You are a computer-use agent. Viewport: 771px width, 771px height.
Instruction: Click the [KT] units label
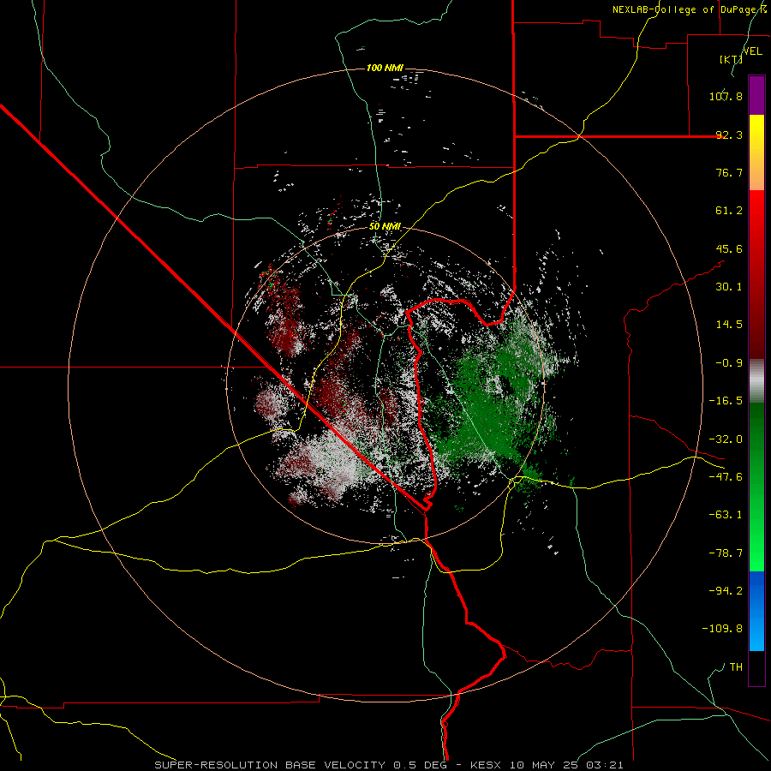731,59
